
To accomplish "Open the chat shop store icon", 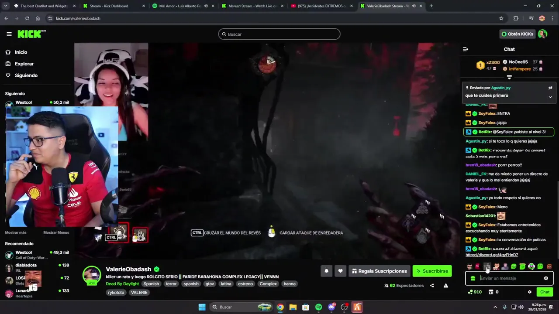I will (x=491, y=292).
